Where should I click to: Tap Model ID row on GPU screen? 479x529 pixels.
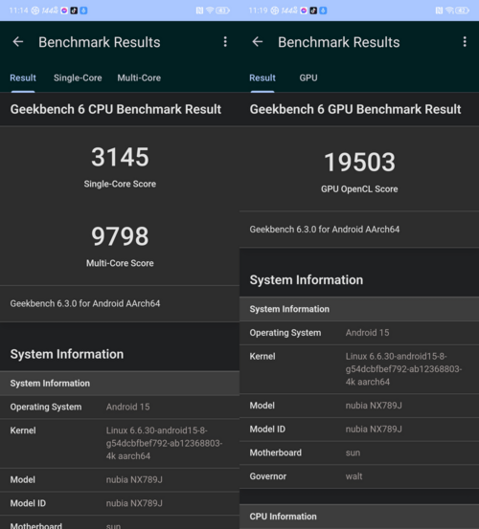359,430
